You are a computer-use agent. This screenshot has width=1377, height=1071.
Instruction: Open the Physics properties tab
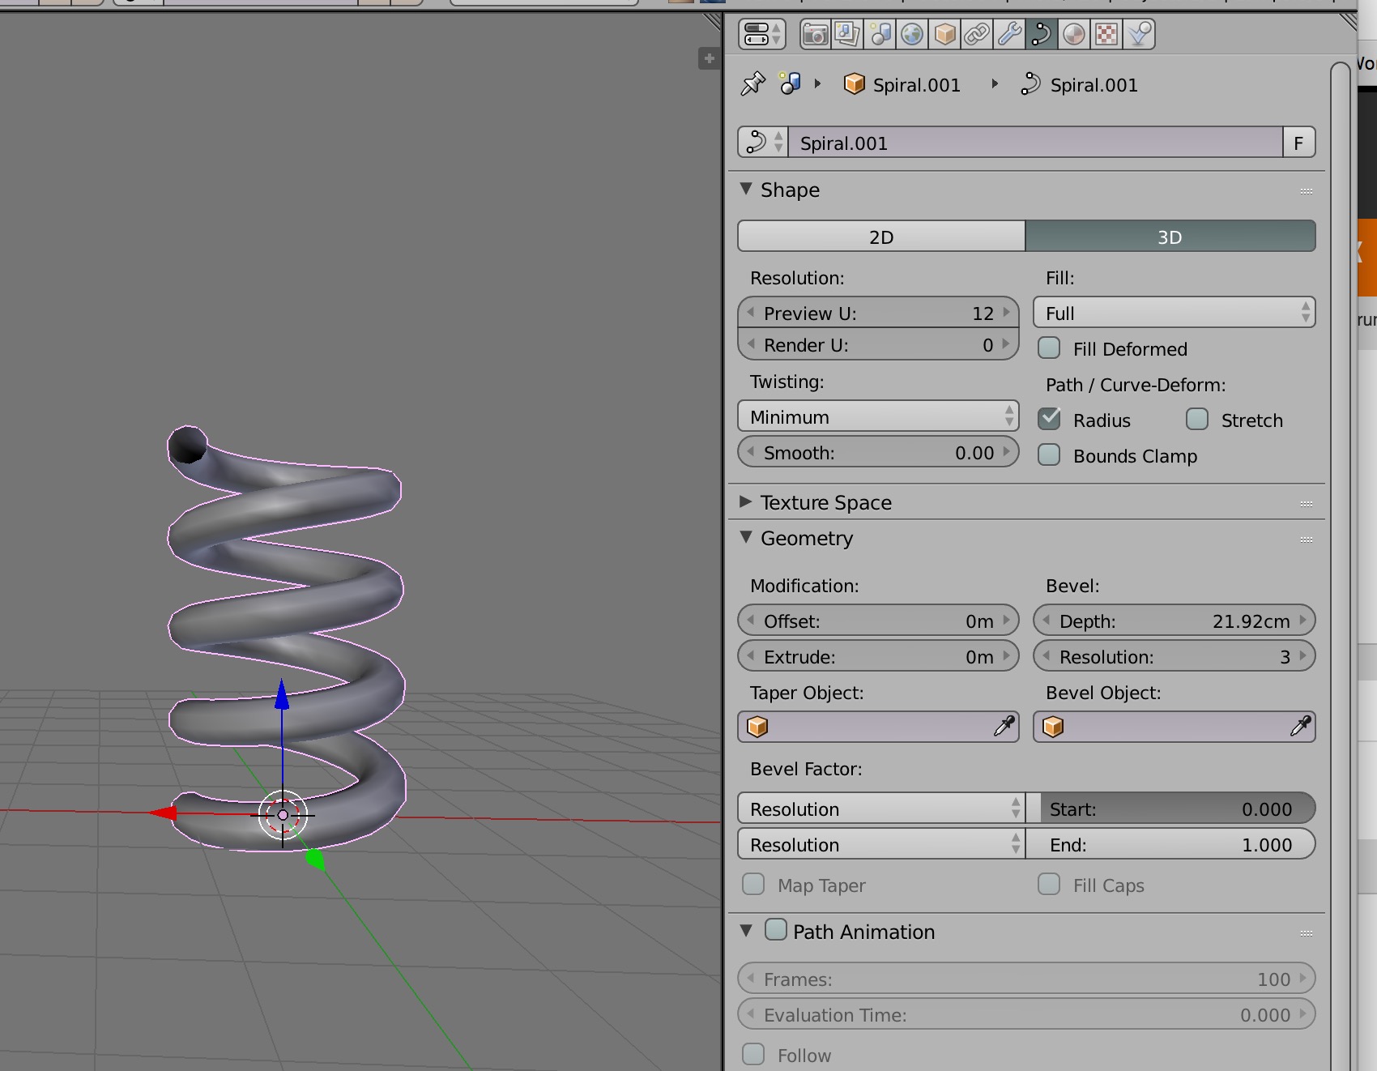point(1139,34)
